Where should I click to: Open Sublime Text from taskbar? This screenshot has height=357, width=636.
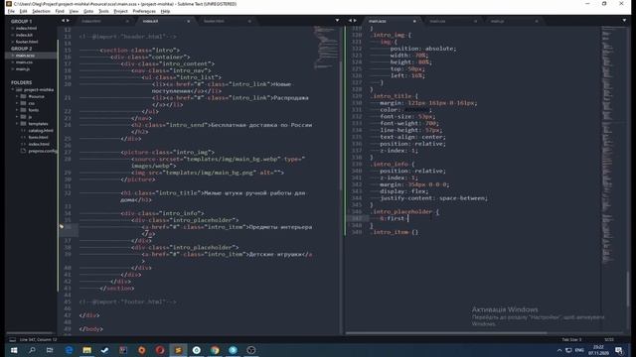(x=178, y=350)
